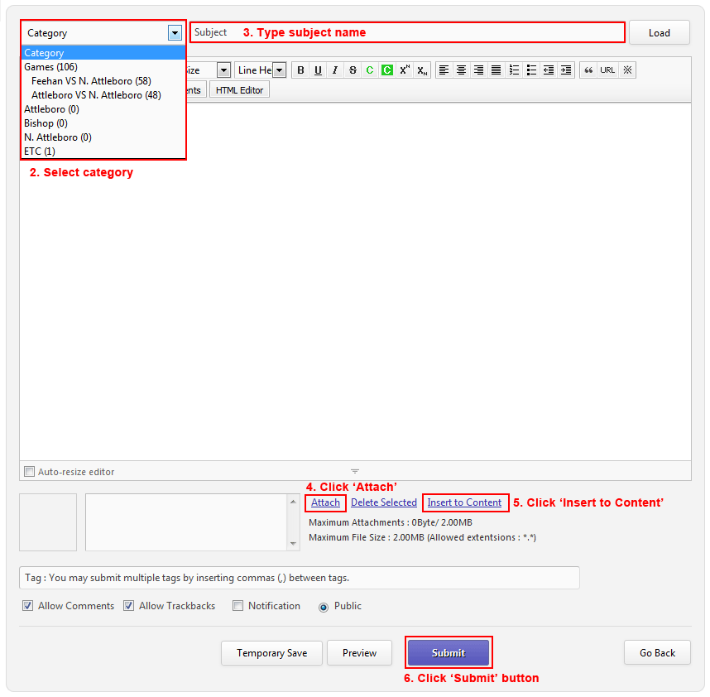
Task: Apply superscript formatting
Action: (x=405, y=70)
